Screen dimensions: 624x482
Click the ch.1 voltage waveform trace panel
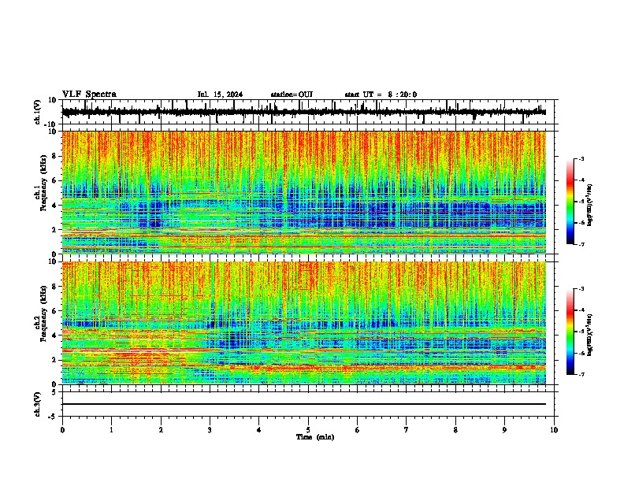coord(310,112)
